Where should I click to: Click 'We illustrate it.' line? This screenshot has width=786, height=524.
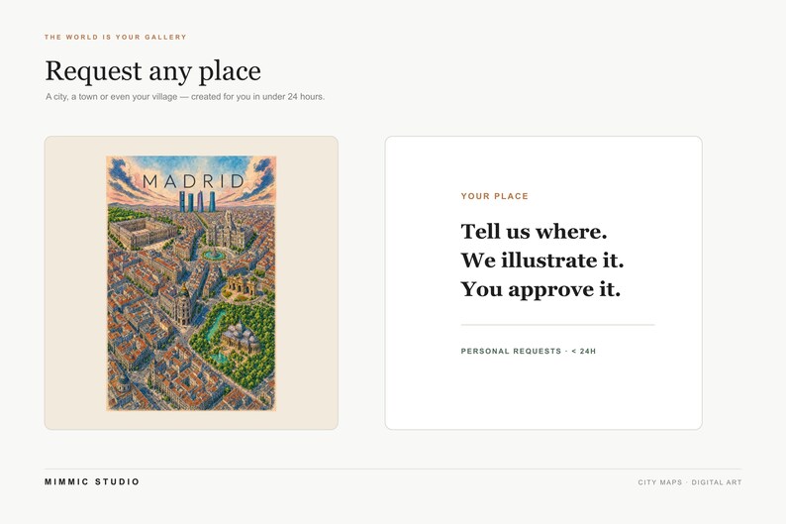(x=542, y=261)
